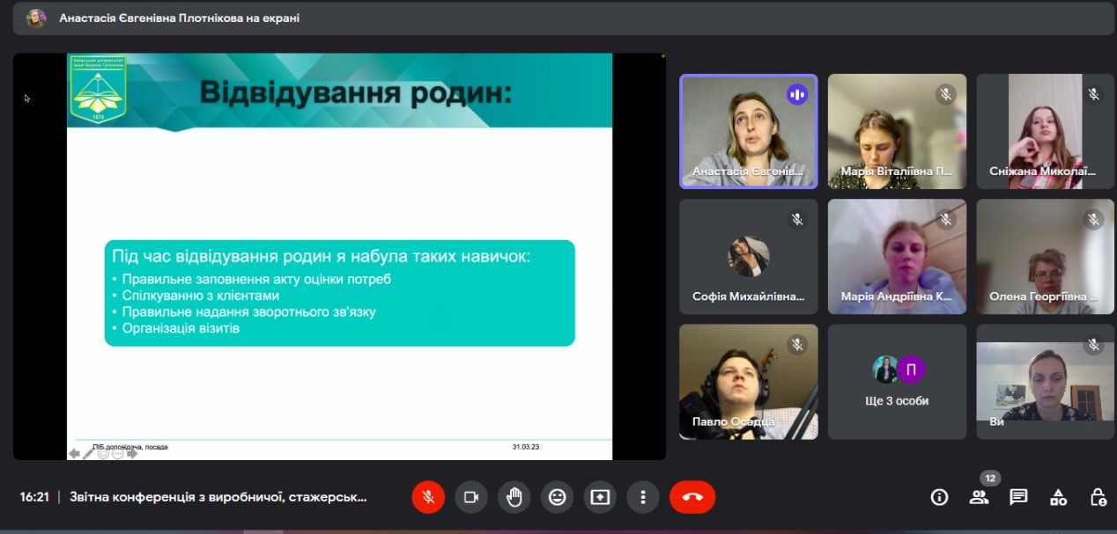Open the emoji reactions picker
Image resolution: width=1117 pixels, height=534 pixels.
(557, 497)
